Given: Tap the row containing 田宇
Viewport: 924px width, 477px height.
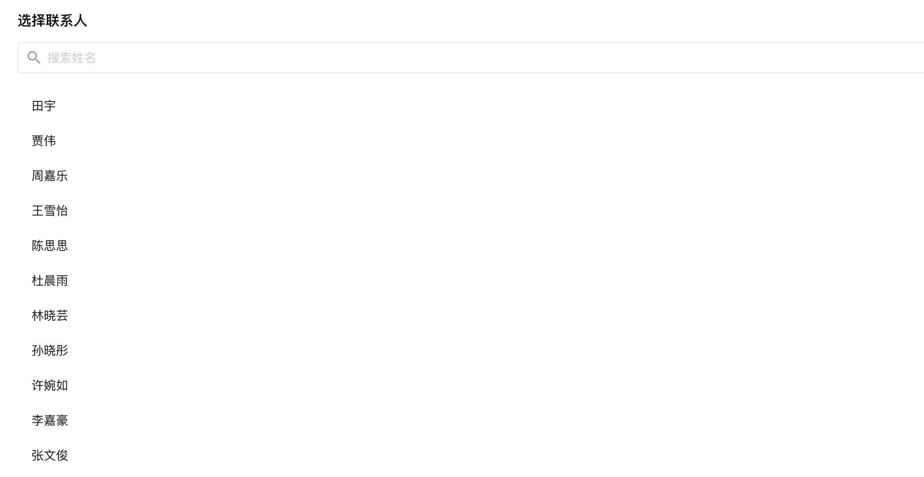Looking at the screenshot, I should click(471, 106).
